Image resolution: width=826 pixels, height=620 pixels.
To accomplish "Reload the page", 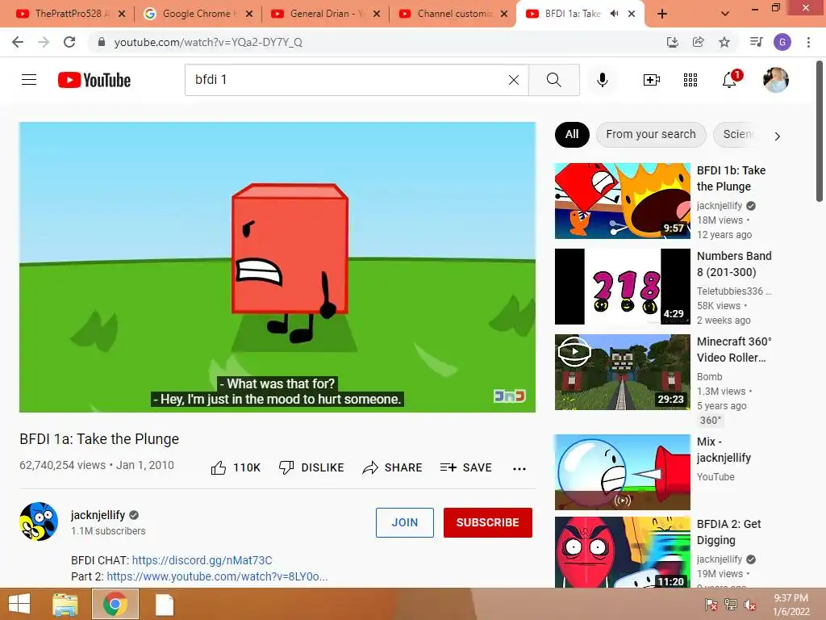I will (69, 42).
